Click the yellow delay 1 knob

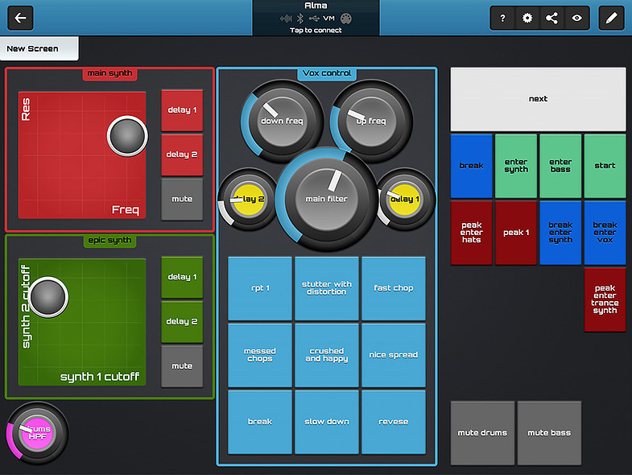click(405, 199)
